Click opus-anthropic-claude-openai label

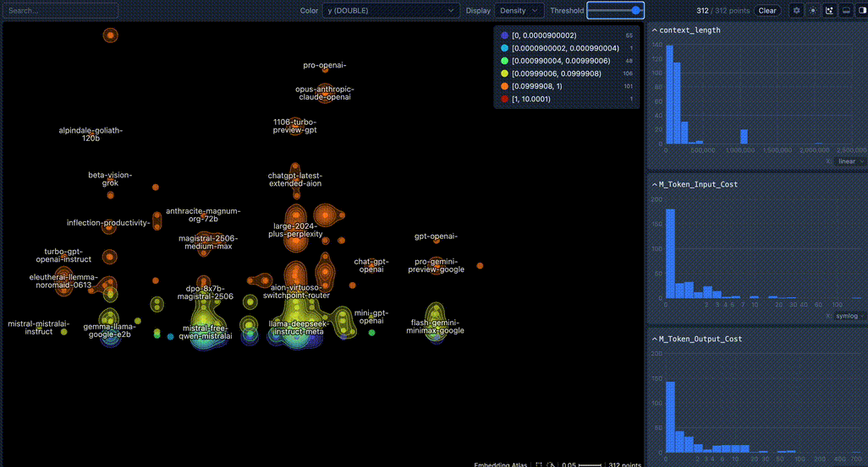(324, 93)
